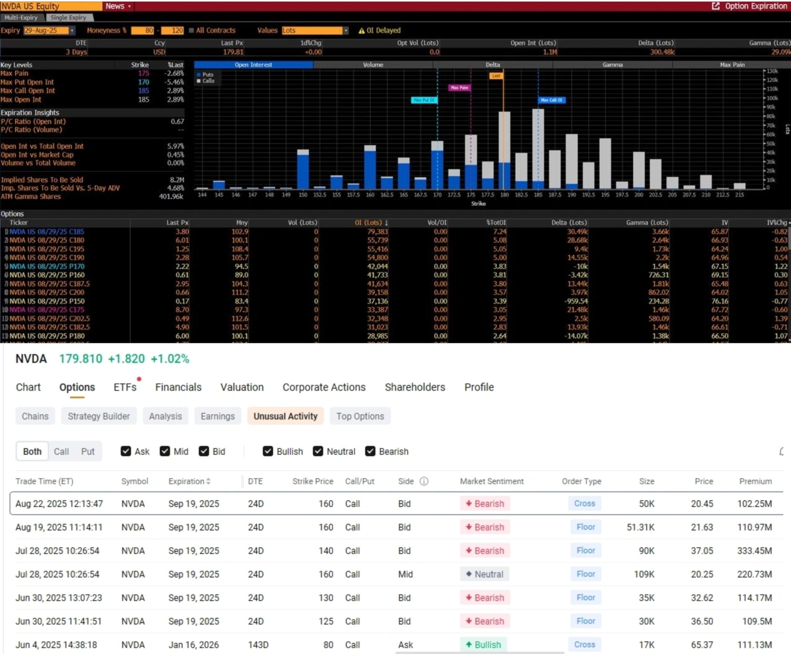
Task: Uncheck the Ask side checkbox
Action: (126, 451)
